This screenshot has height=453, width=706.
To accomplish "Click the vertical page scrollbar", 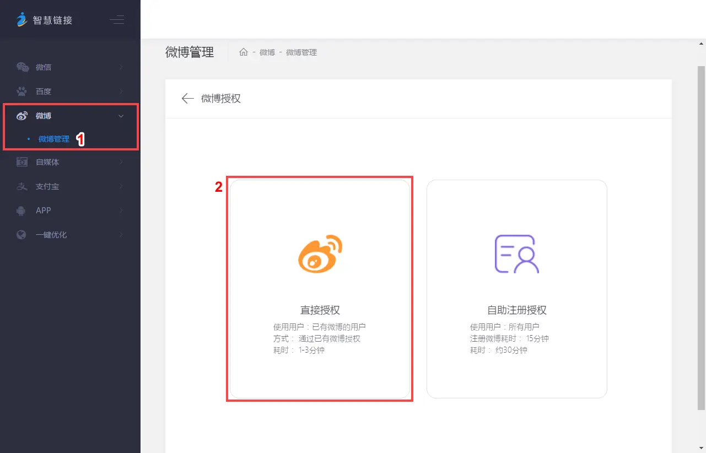I will [701, 237].
